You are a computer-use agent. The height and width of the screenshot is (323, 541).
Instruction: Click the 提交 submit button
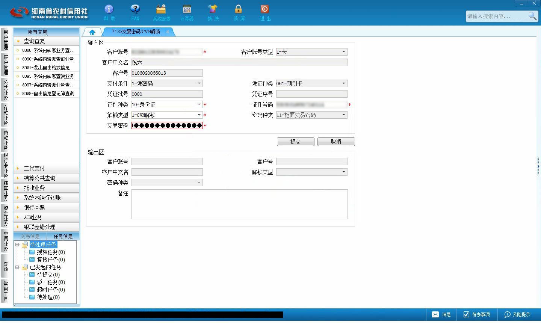(x=296, y=142)
